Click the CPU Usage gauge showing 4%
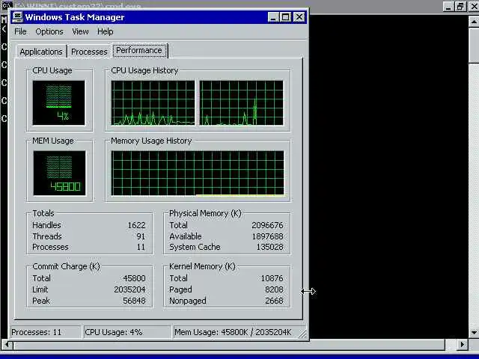 58,103
